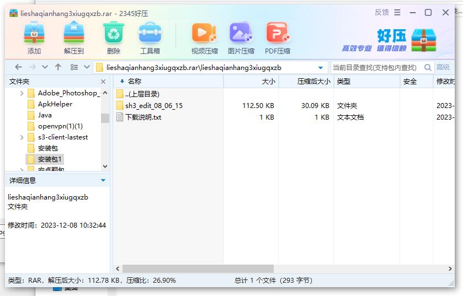Click the horizontal scrollbar right arrow
The height and width of the screenshot is (296, 463).
coord(450,268)
